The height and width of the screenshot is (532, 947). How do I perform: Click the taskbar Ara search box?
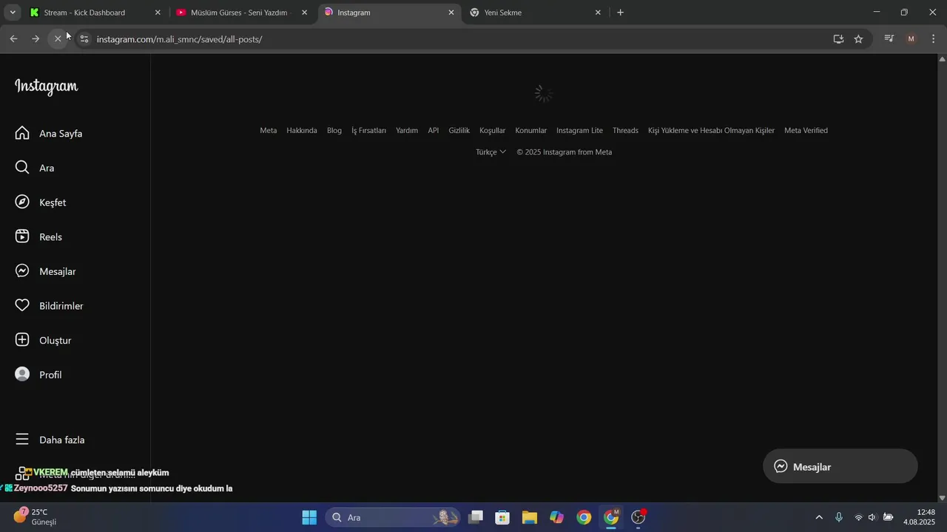[393, 517]
